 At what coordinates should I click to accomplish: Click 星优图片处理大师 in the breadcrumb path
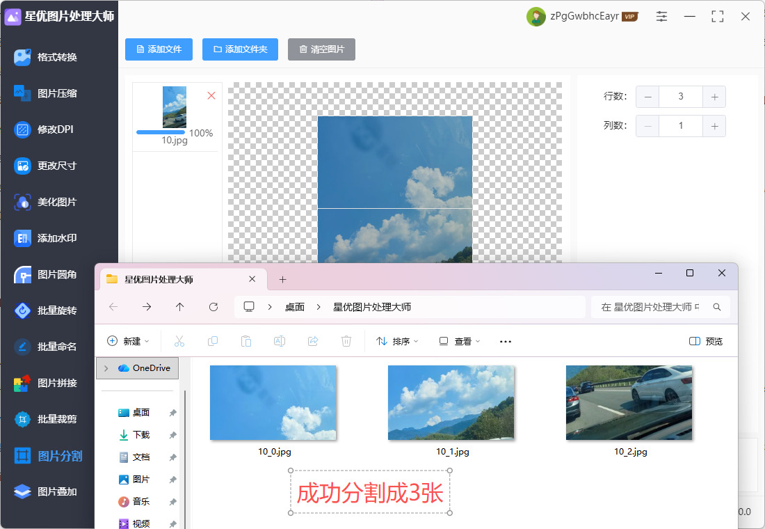(372, 307)
